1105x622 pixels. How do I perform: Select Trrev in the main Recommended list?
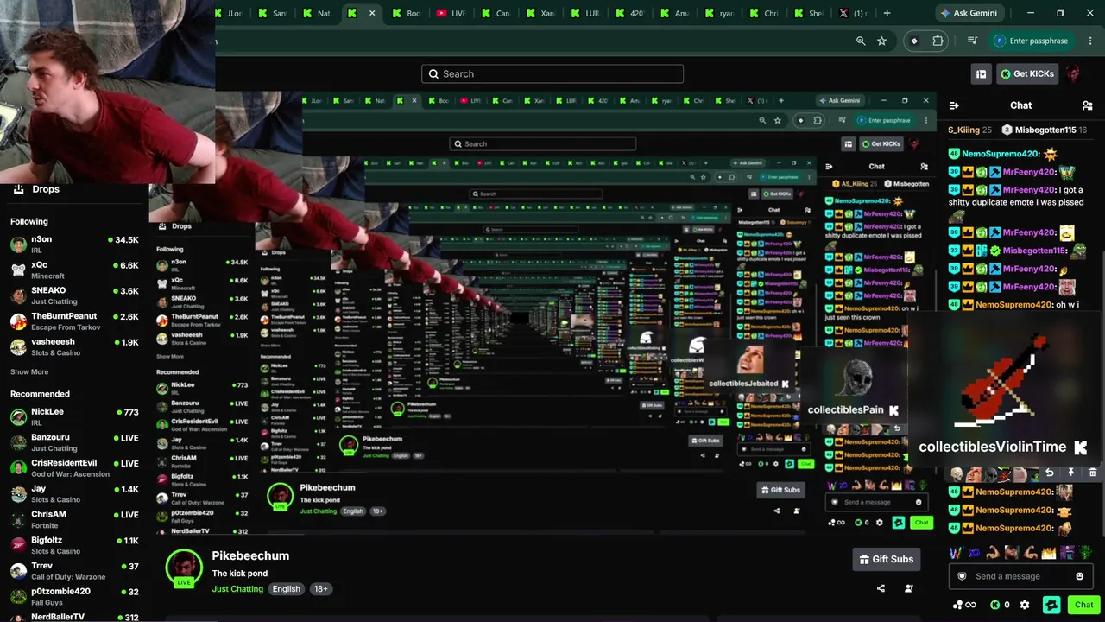(74, 571)
